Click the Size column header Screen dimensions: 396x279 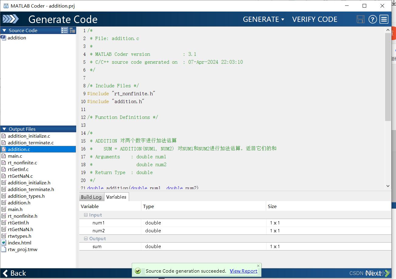(328, 206)
